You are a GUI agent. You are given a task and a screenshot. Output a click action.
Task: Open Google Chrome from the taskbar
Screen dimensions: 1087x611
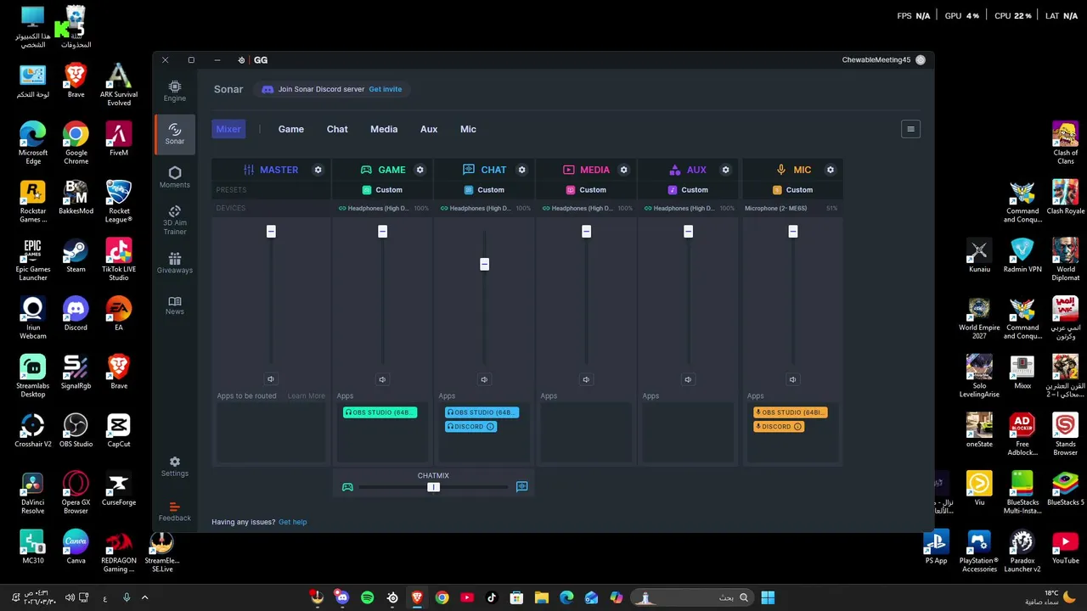(x=442, y=597)
